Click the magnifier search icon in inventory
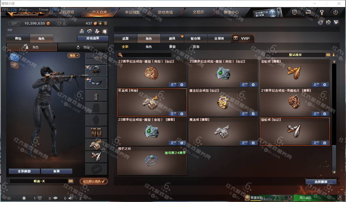Viewport: 346px width, 202px height. tap(120, 55)
